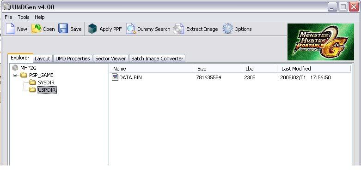Open an image with the Open icon
Screen dimensions: 361x177
[x=36, y=29]
